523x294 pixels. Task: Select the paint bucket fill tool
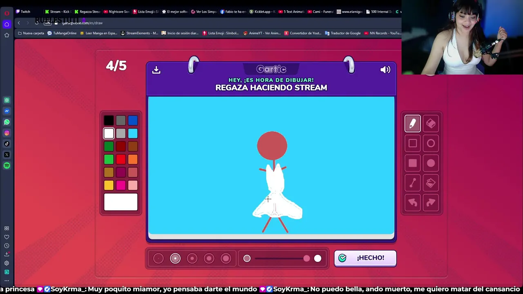pyautogui.click(x=431, y=183)
